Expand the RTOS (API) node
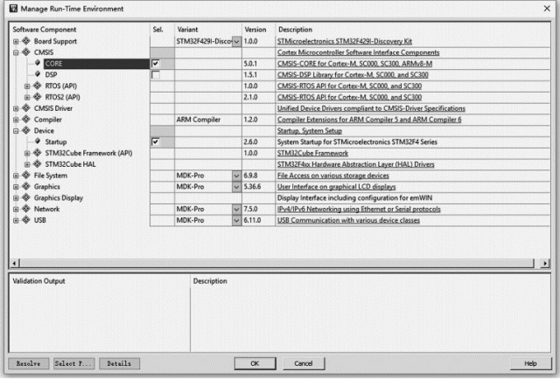Viewport: 560px width, 379px height. (x=27, y=86)
